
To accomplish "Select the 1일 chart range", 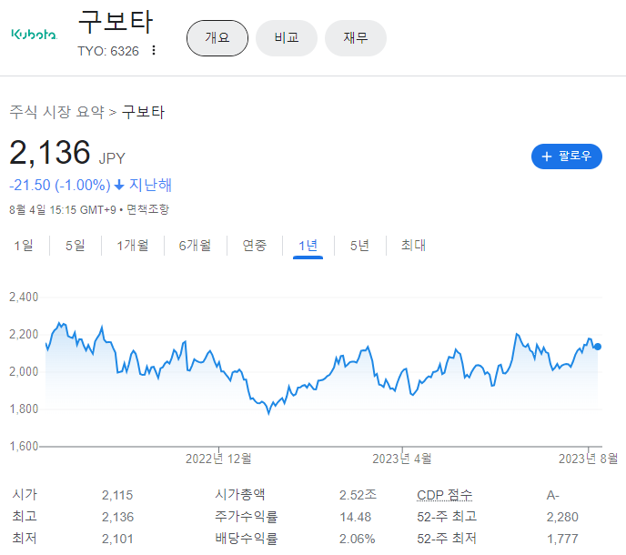I will pyautogui.click(x=24, y=245).
